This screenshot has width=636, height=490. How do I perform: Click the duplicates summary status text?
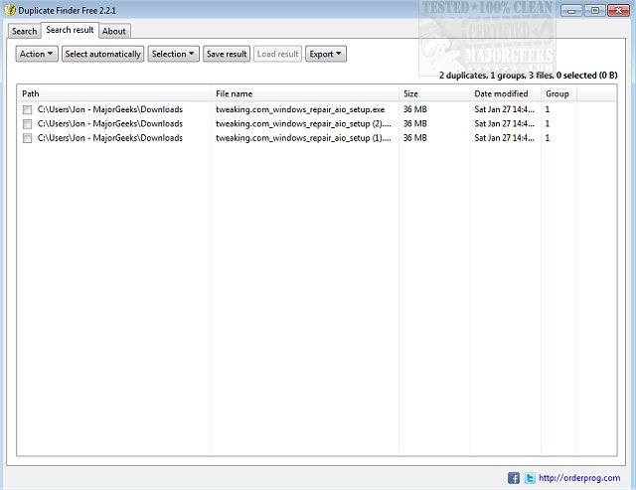pyautogui.click(x=528, y=76)
